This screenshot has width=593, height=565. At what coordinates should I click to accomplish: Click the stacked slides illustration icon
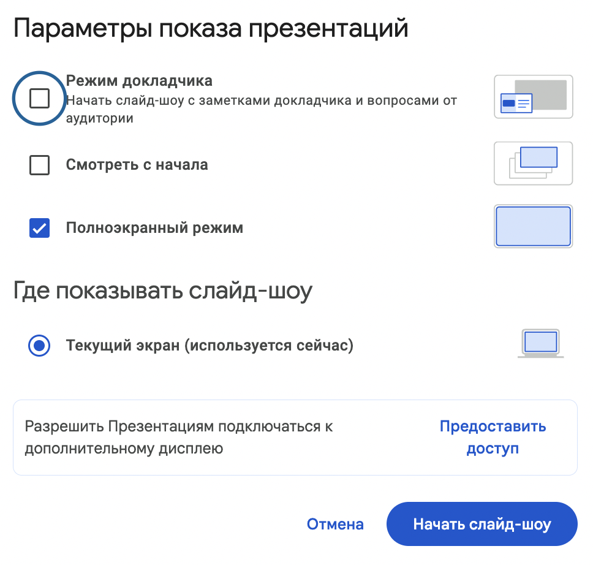coord(533,164)
